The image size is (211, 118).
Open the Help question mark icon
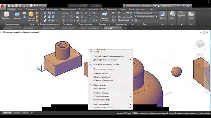[188, 6]
